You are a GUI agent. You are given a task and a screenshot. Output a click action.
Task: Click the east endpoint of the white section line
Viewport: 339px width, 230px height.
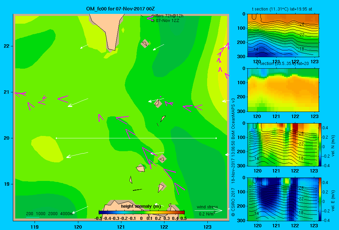click(x=216, y=138)
